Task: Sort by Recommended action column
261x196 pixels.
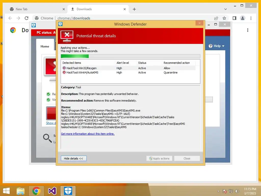Action: [x=179, y=63]
